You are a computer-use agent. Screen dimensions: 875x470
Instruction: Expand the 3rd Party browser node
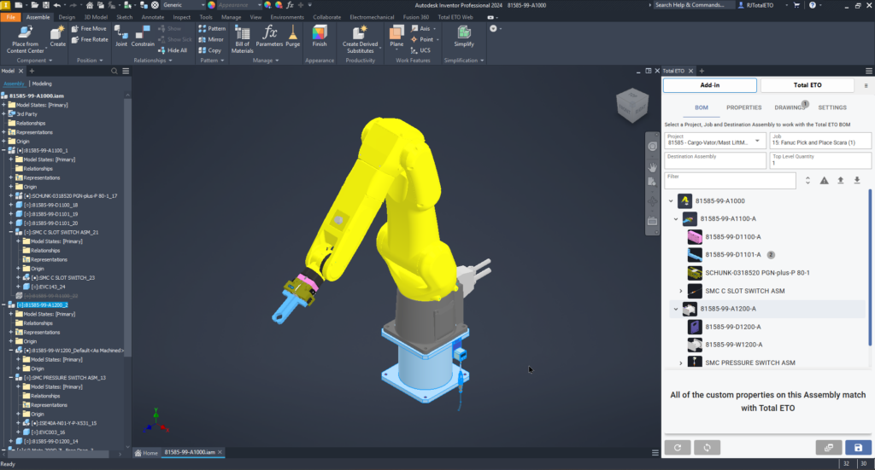(x=4, y=113)
